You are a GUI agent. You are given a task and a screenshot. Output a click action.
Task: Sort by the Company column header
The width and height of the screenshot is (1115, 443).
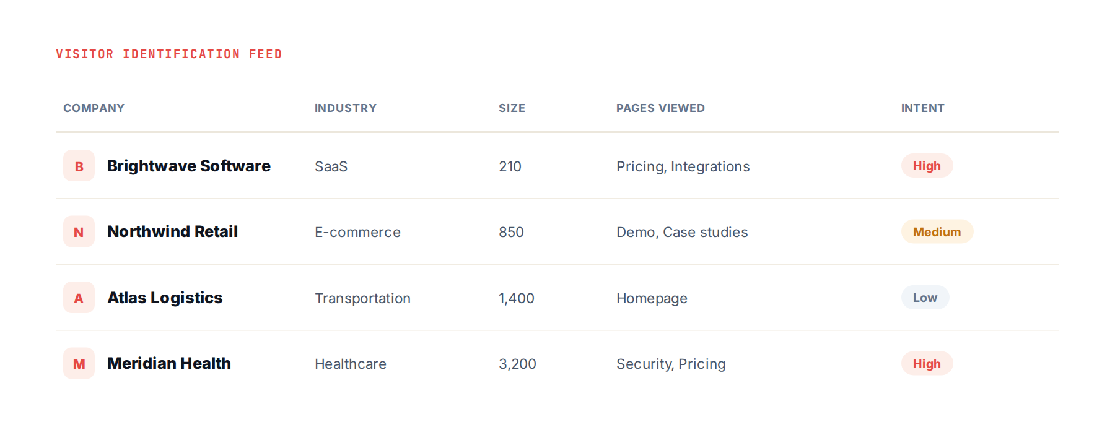coord(94,108)
